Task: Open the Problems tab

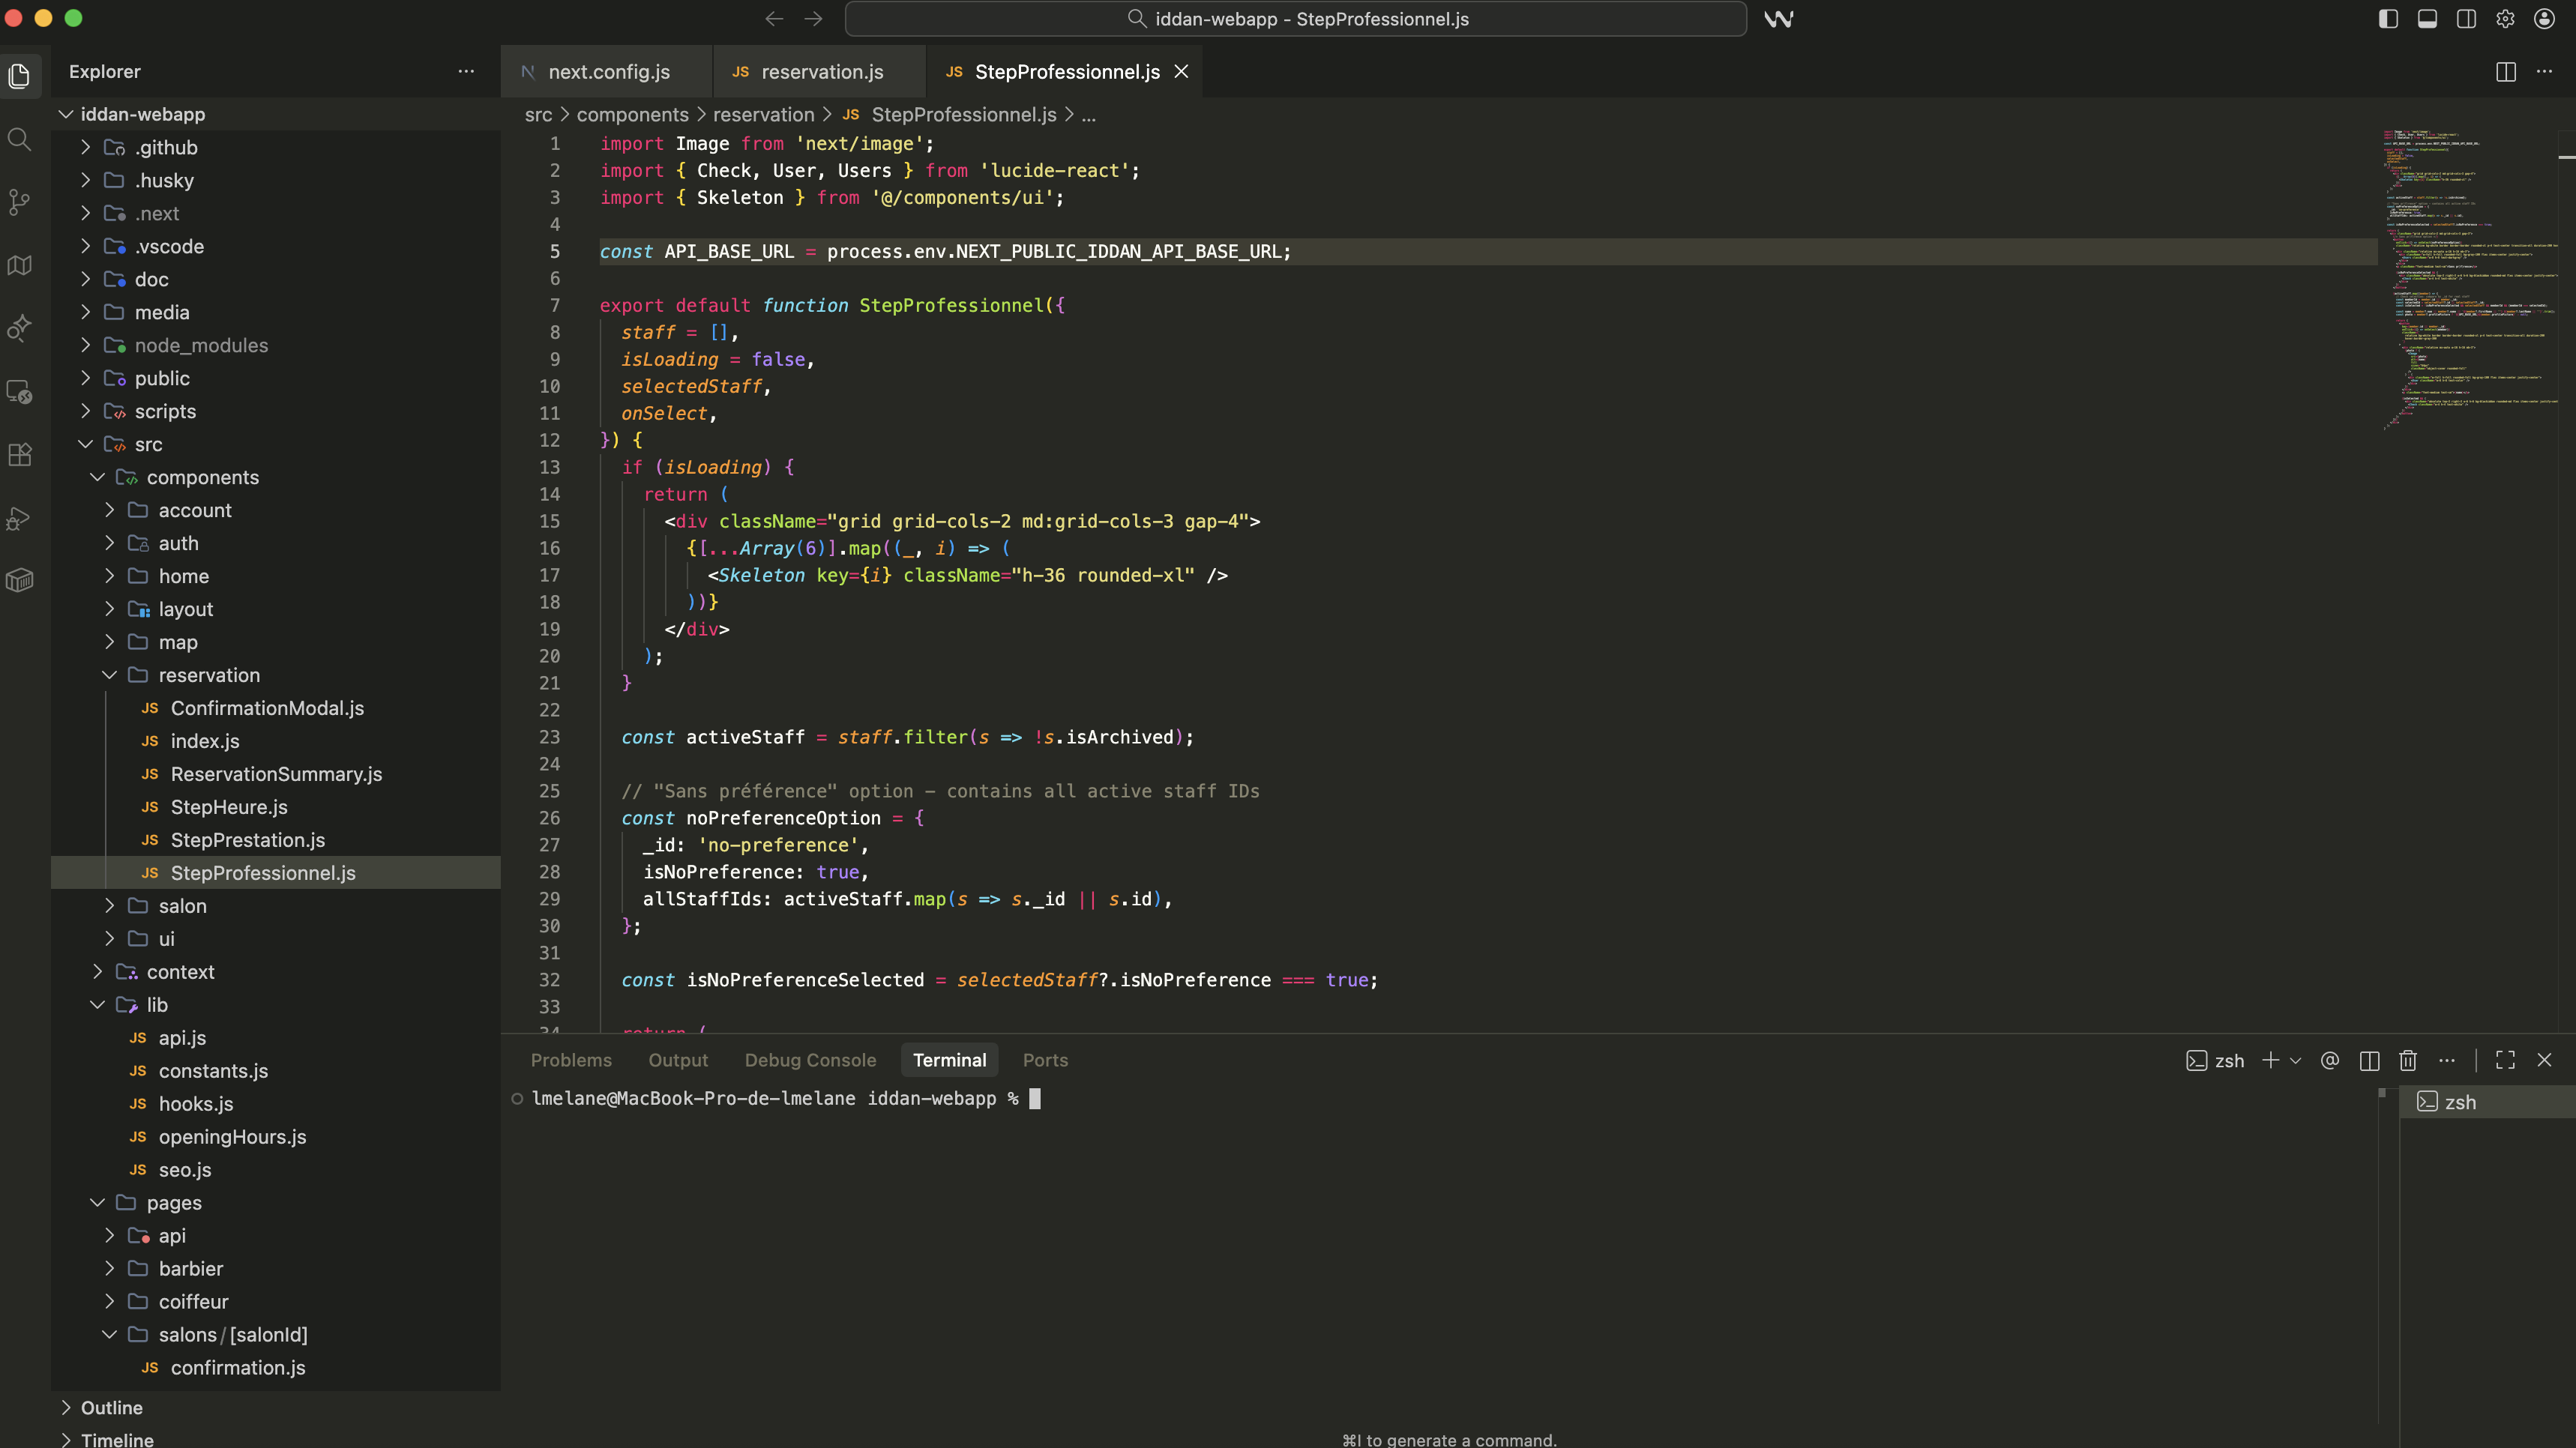Action: (571, 1060)
